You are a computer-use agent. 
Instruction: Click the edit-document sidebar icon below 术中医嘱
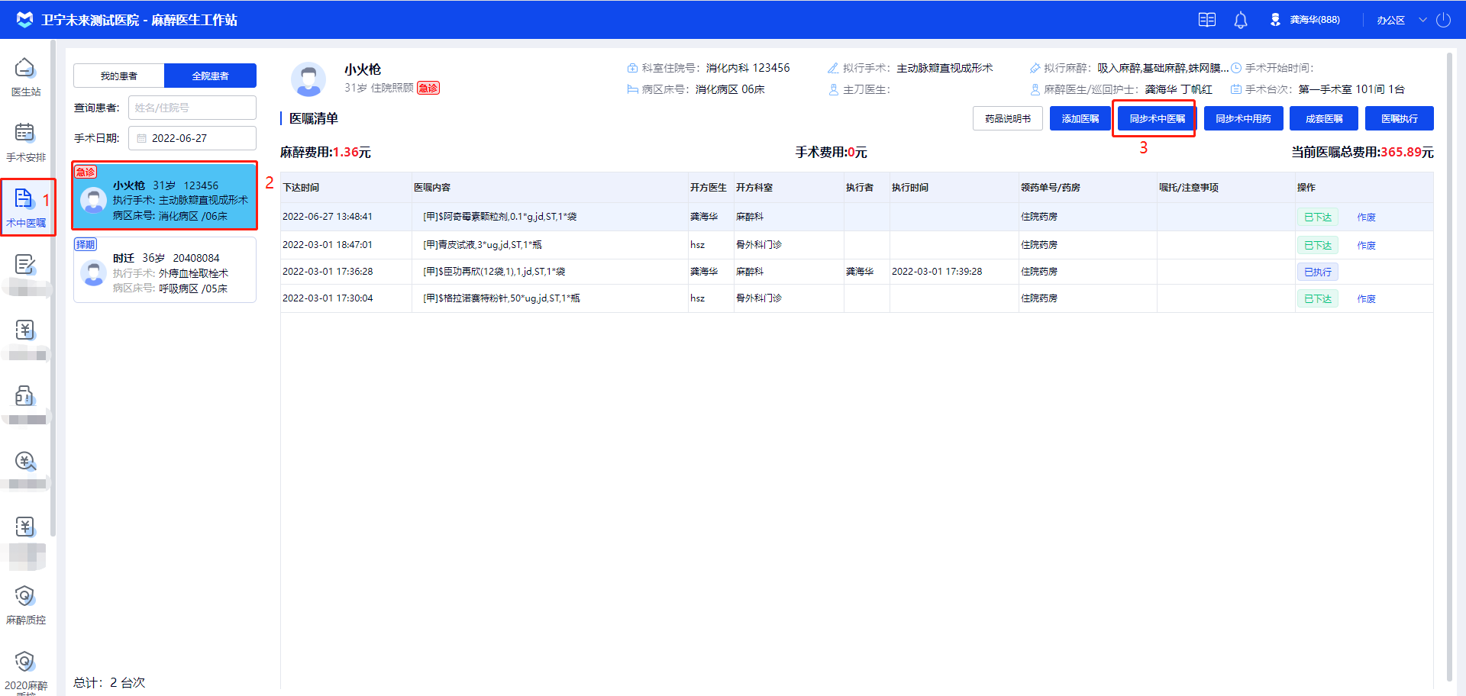pos(25,265)
